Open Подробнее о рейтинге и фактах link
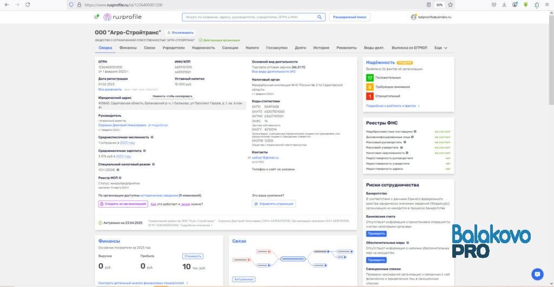 [392, 106]
